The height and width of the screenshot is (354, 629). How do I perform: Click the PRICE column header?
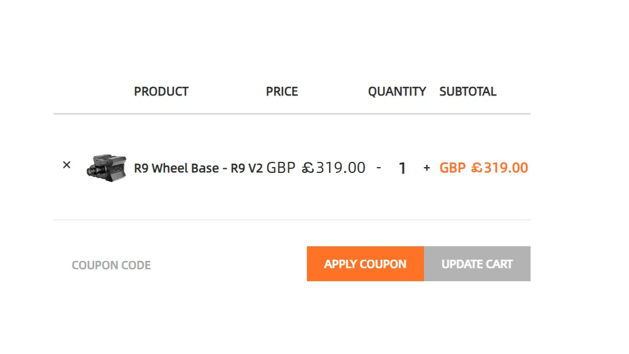click(282, 91)
